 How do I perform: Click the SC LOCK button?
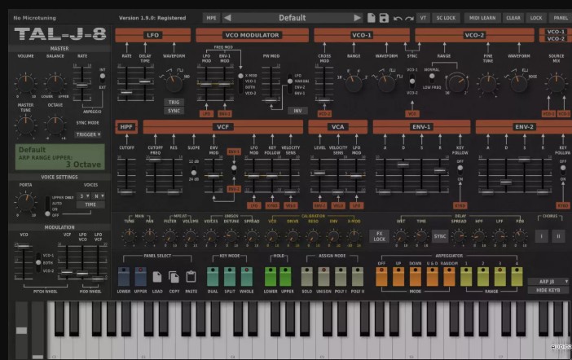(446, 18)
